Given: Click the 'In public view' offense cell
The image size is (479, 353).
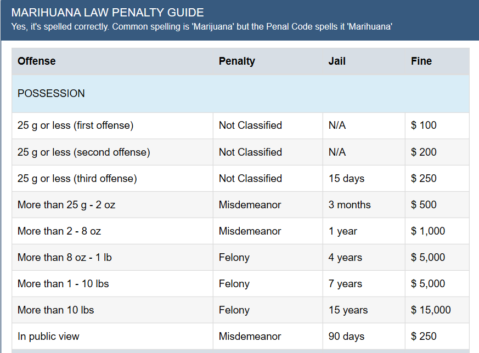Looking at the screenshot, I should pos(48,337).
